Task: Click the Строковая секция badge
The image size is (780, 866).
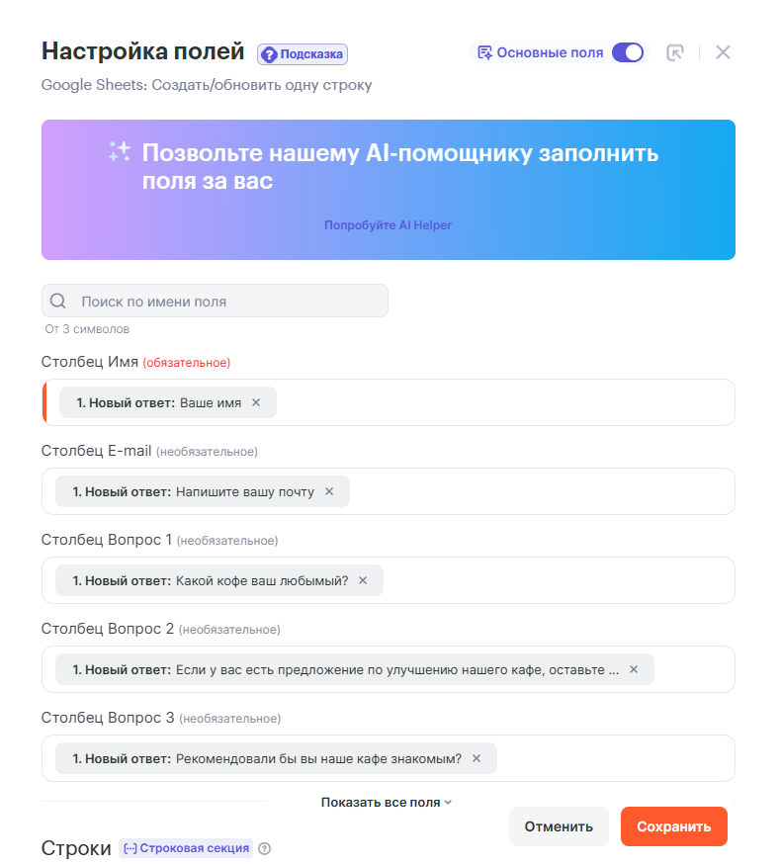Action: pos(186,848)
